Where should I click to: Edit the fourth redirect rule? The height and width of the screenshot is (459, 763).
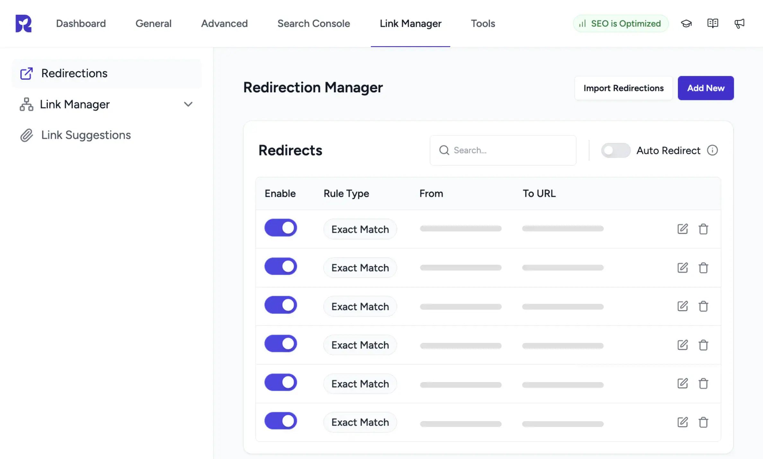click(x=682, y=345)
